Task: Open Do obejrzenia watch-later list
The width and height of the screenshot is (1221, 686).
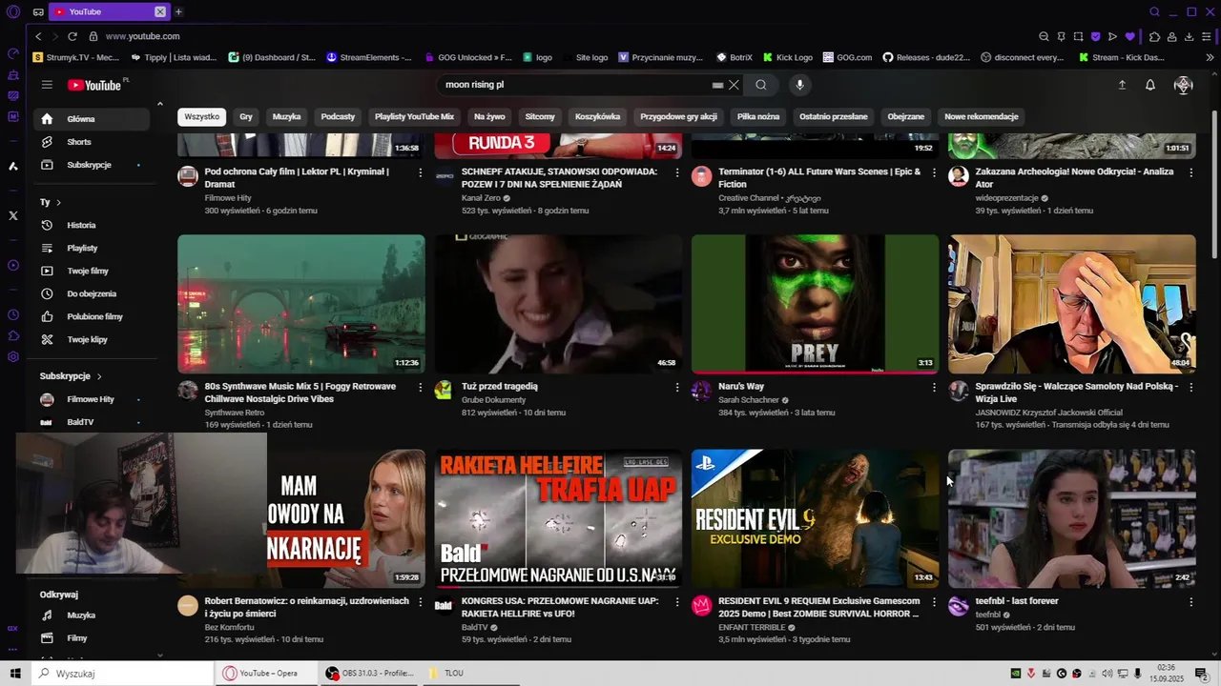Action: pos(93,293)
